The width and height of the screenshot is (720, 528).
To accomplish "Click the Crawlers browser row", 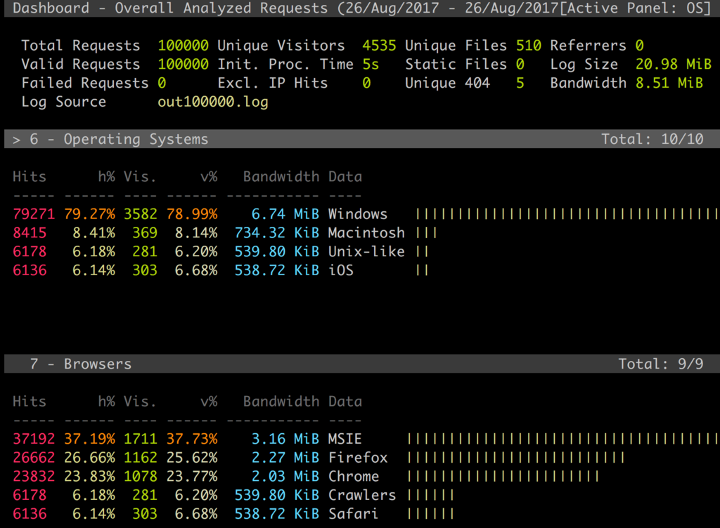I will 233,495.
